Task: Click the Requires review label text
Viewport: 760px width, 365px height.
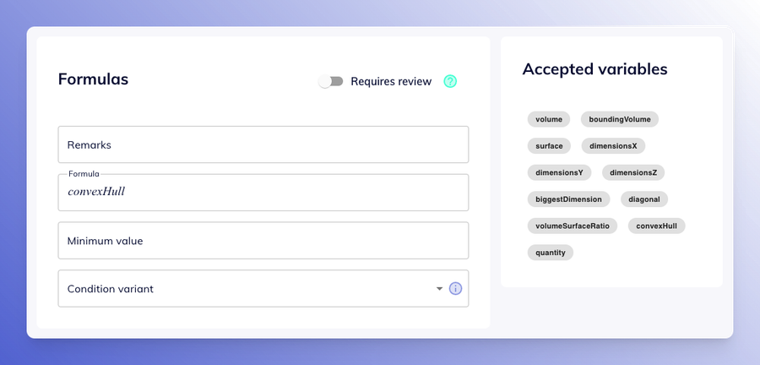Action: [391, 81]
